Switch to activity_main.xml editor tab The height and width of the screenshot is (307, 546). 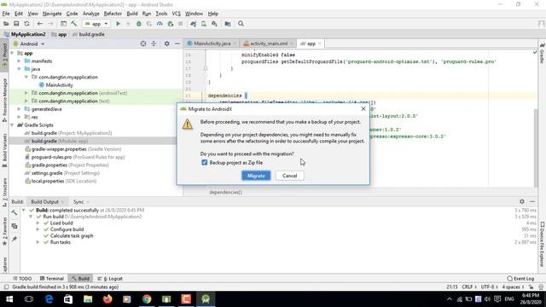(x=268, y=43)
